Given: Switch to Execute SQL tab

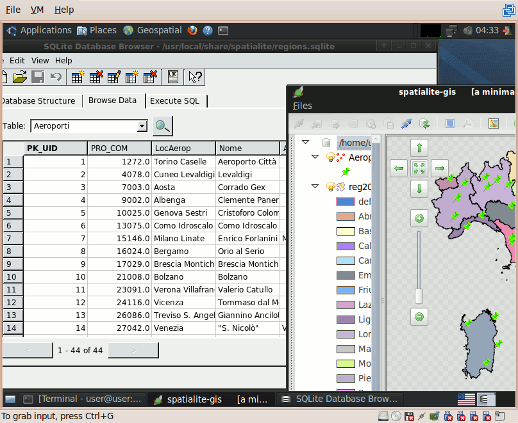Looking at the screenshot, I should click(175, 101).
